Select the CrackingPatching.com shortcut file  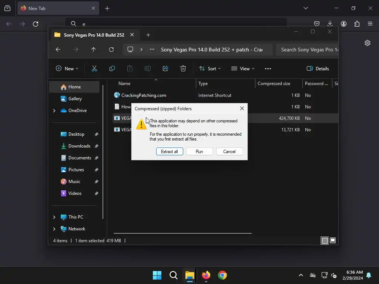pyautogui.click(x=144, y=95)
